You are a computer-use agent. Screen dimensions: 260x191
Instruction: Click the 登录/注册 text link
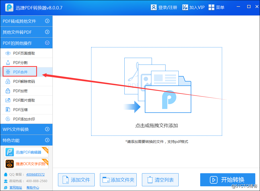pyautogui.click(x=168, y=8)
